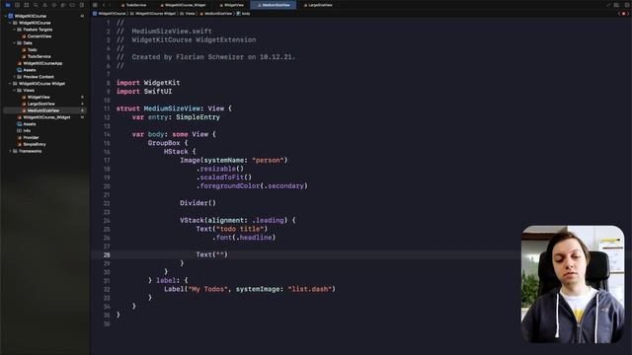
Task: Click the Text("todo title") line
Action: [232, 229]
